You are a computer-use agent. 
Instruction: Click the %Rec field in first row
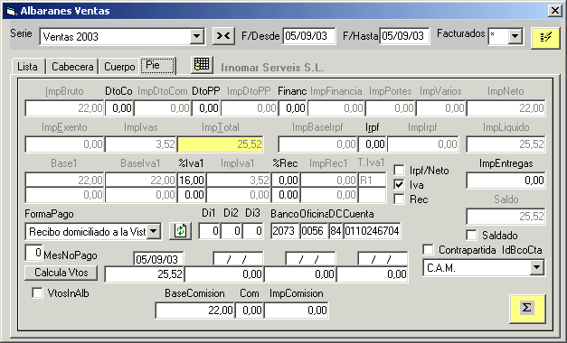click(x=285, y=180)
